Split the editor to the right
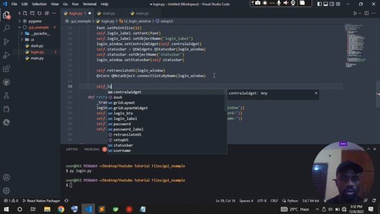380x214 pixels. point(366,13)
